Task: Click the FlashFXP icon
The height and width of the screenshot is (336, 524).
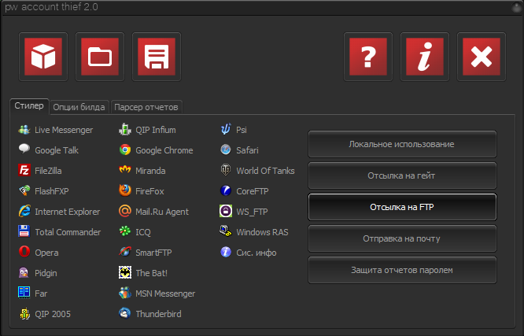Action: (x=24, y=191)
